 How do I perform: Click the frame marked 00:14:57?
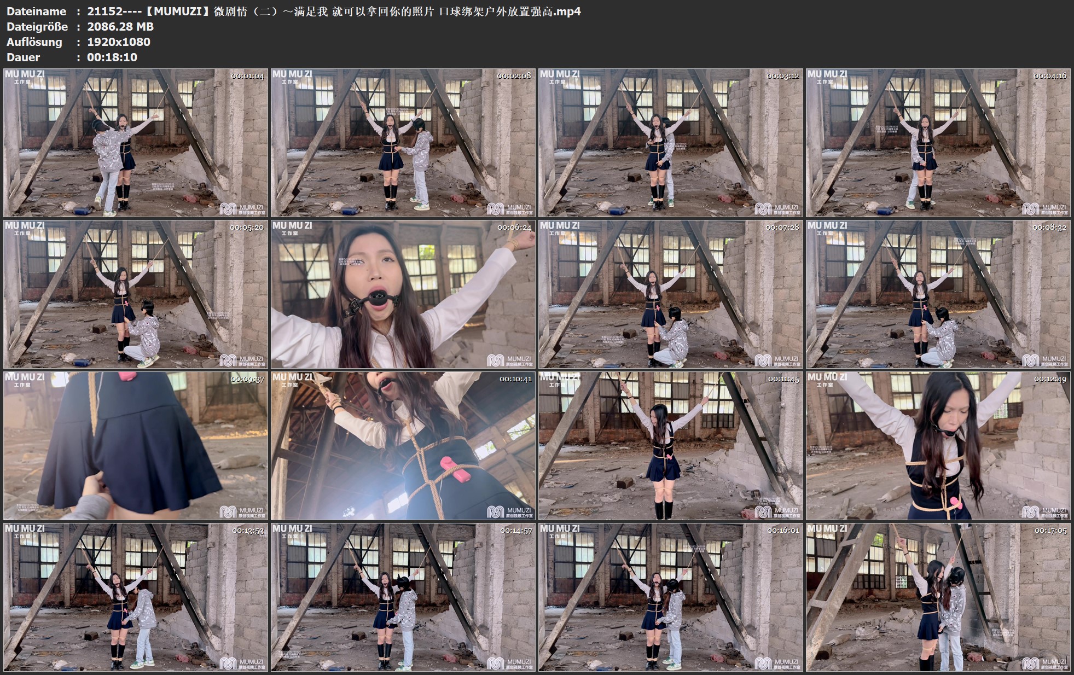[403, 597]
